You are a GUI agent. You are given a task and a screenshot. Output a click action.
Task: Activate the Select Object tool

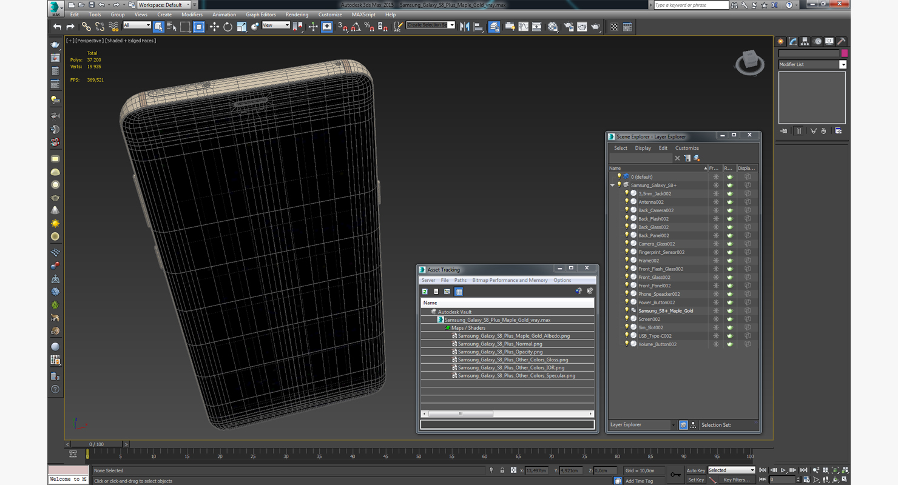coord(158,27)
